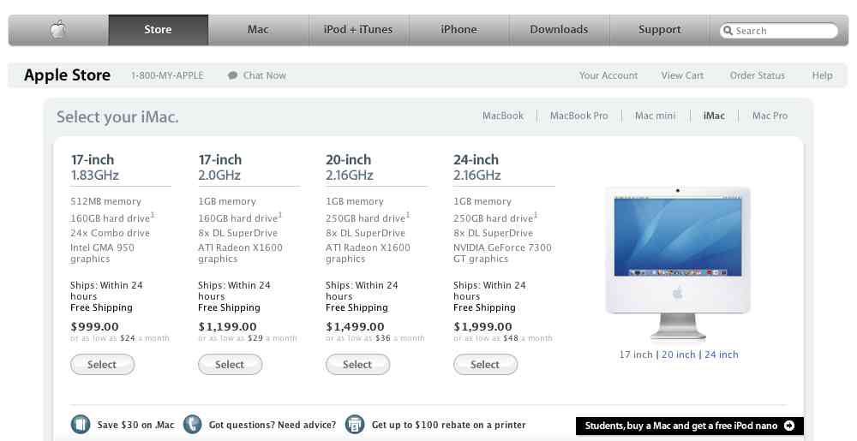Click the students free iPod nano banner
857x441 pixels.
pyautogui.click(x=690, y=426)
